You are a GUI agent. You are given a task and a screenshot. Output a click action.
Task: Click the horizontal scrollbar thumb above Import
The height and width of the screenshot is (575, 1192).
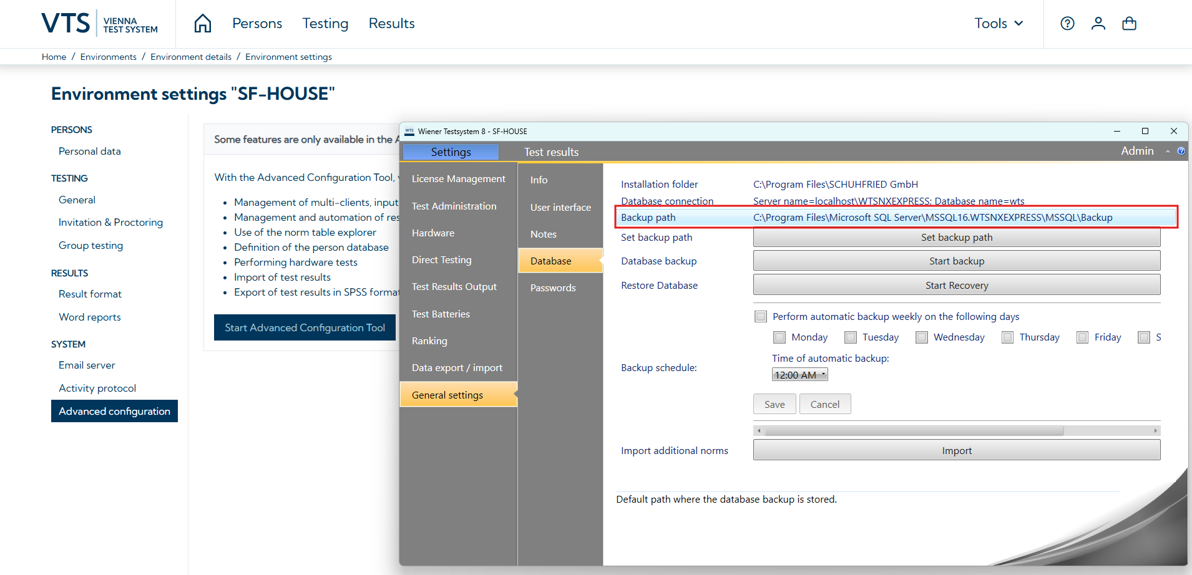coord(914,431)
